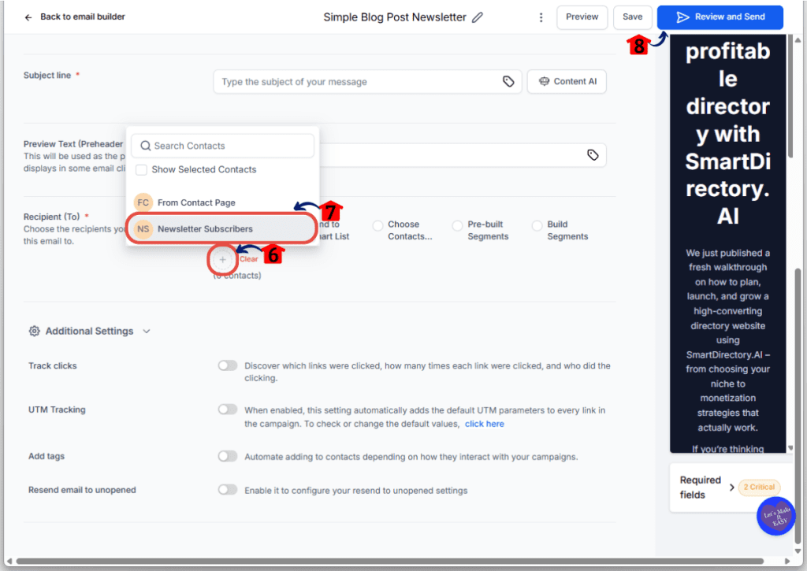
Task: Click the Additional Settings gear icon
Action: [34, 331]
